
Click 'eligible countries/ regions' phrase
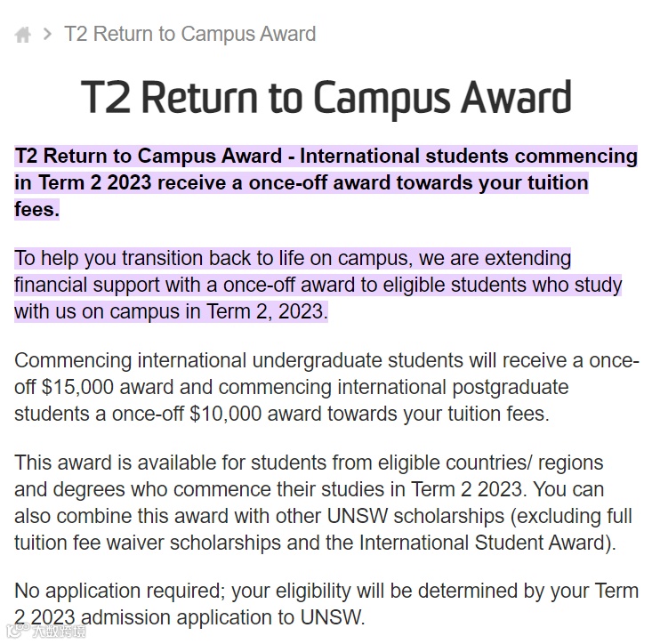tap(491, 463)
